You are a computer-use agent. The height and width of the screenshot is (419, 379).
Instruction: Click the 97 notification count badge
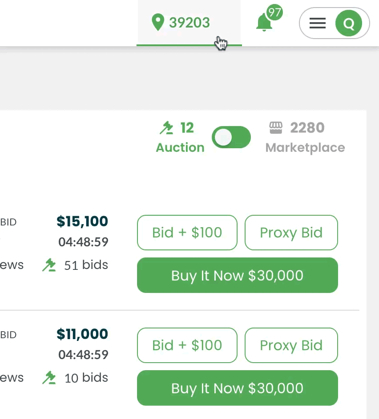point(274,12)
